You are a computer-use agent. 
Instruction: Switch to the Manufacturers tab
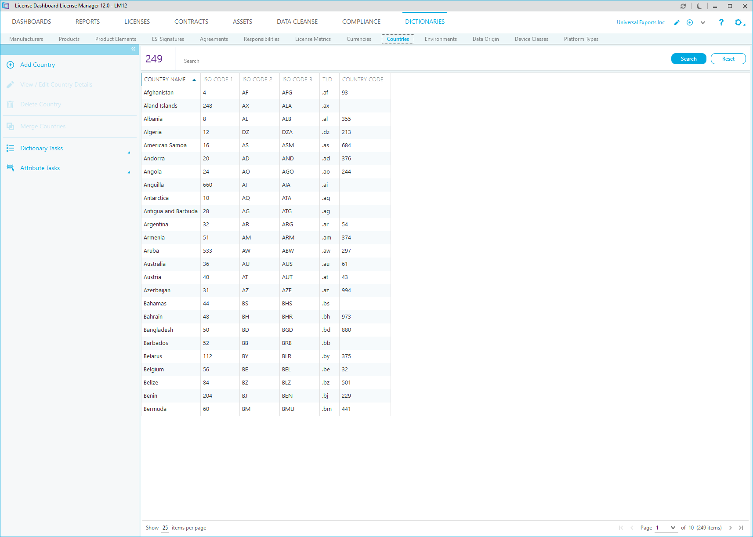(x=26, y=39)
